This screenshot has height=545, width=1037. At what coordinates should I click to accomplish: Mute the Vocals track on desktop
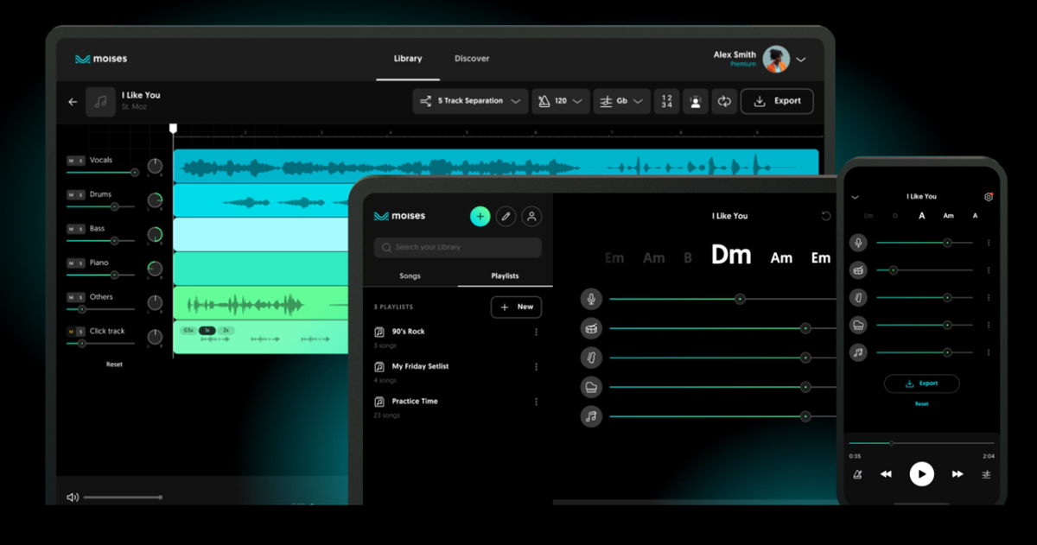tap(72, 161)
